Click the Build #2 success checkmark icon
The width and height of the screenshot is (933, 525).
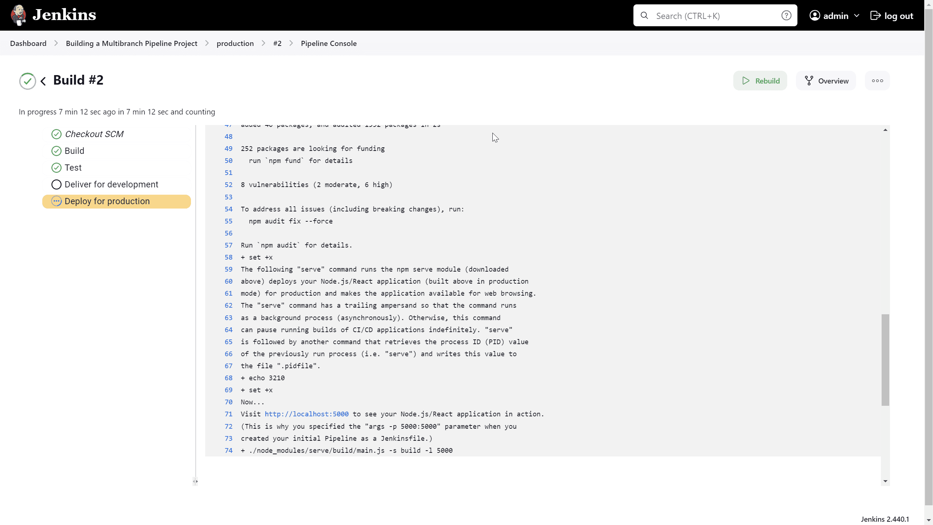(27, 81)
